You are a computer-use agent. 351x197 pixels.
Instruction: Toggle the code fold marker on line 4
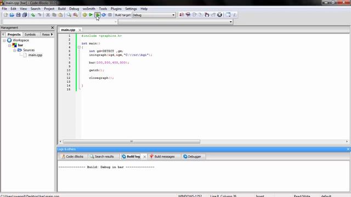click(x=79, y=48)
